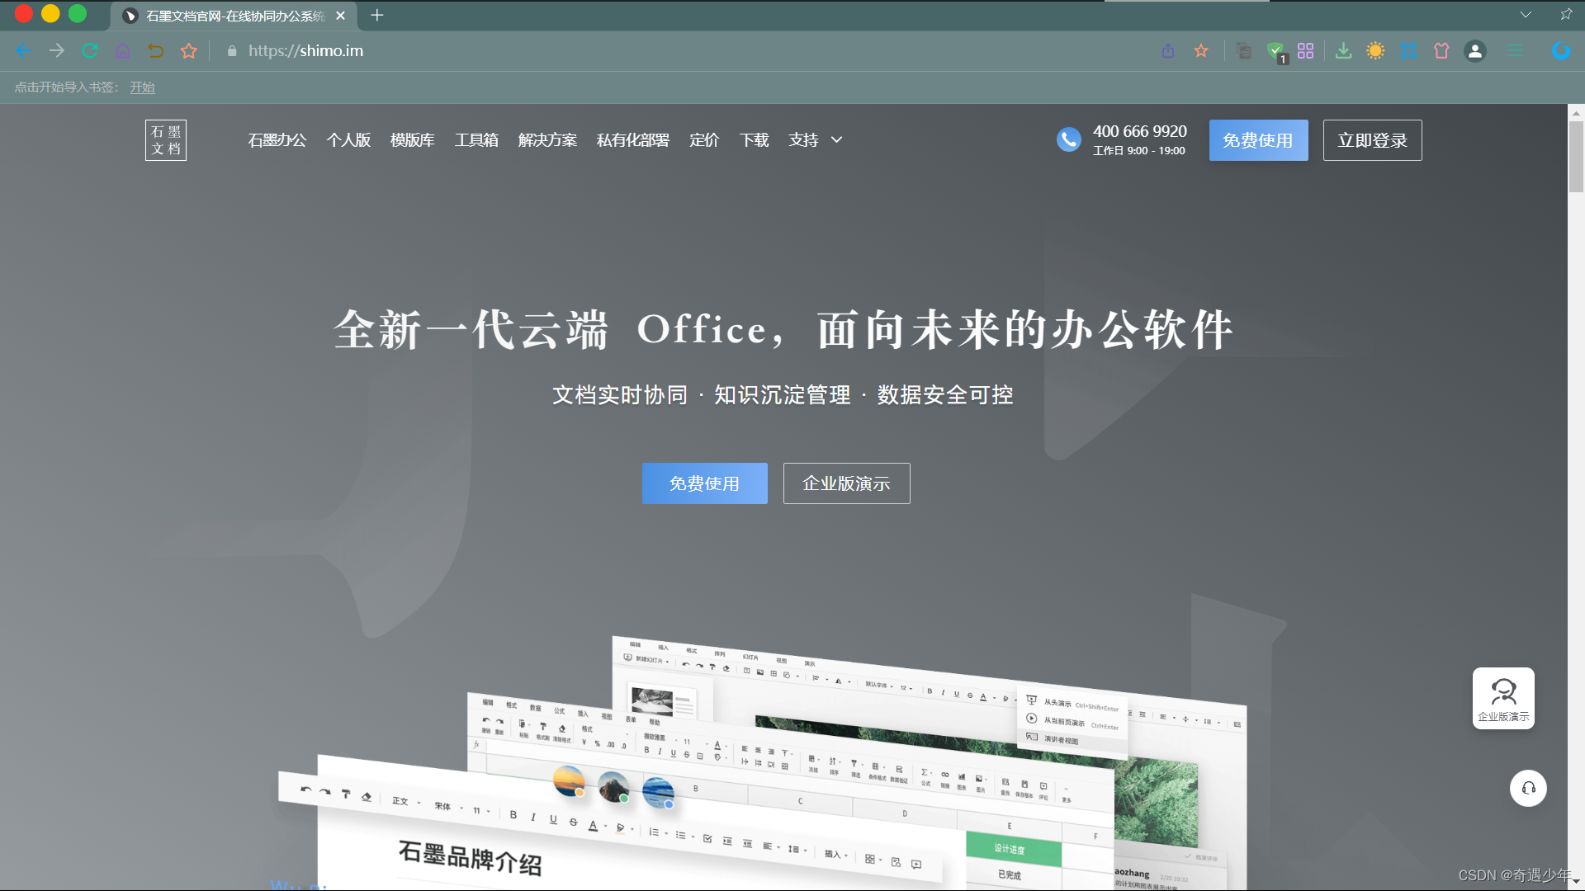
Task: Click the phone number 400 666 9920
Action: coord(1139,131)
